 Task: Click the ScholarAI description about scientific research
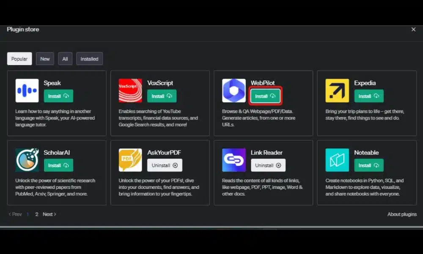pos(55,187)
